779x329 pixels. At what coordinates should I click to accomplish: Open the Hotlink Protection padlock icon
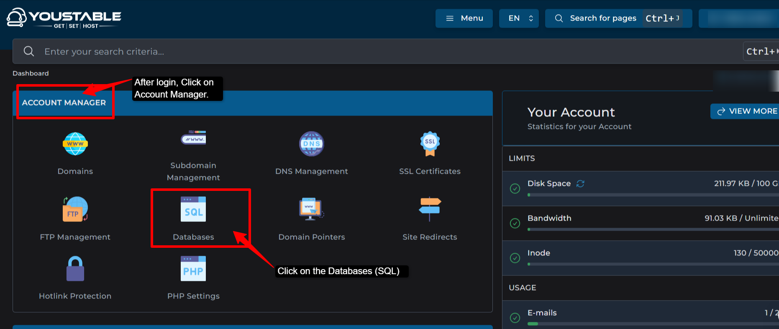pyautogui.click(x=75, y=268)
